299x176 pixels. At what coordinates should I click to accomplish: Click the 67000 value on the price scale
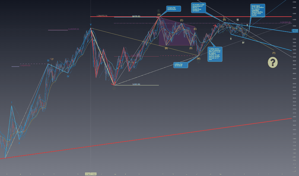click(294, 2)
